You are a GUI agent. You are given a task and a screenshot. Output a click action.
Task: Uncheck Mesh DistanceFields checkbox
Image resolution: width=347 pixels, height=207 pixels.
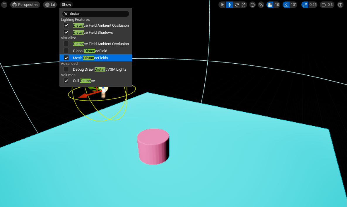tap(66, 58)
